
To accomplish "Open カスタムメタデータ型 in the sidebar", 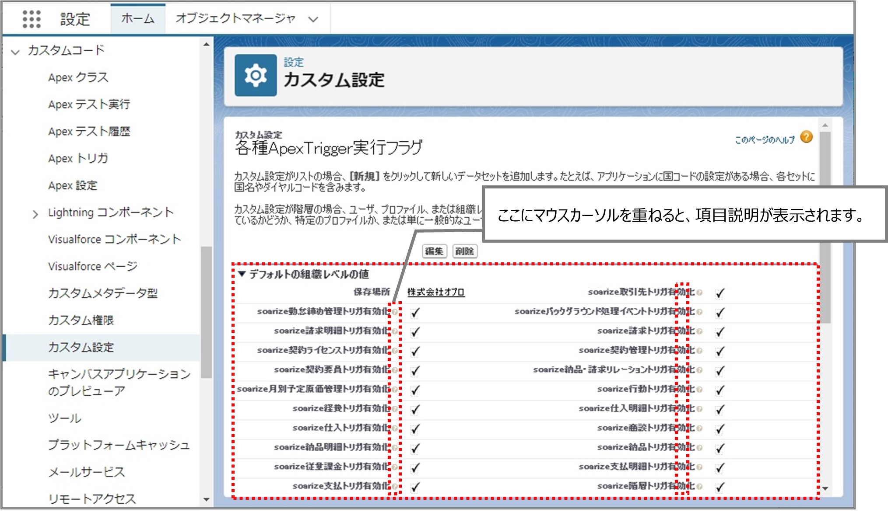I will [x=103, y=293].
